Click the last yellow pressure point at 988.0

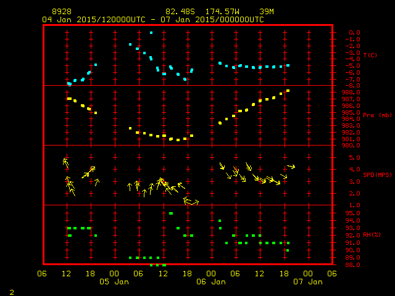point(288,91)
